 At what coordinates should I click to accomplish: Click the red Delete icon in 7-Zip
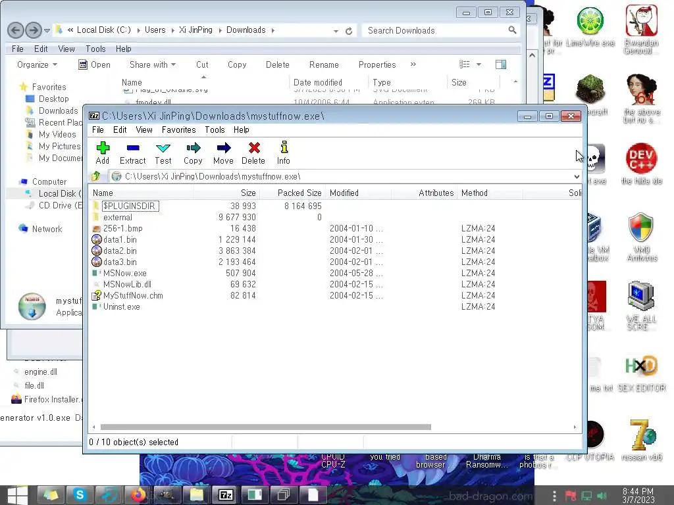253,153
